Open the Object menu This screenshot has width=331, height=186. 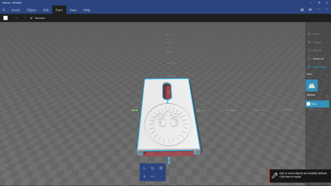(31, 10)
